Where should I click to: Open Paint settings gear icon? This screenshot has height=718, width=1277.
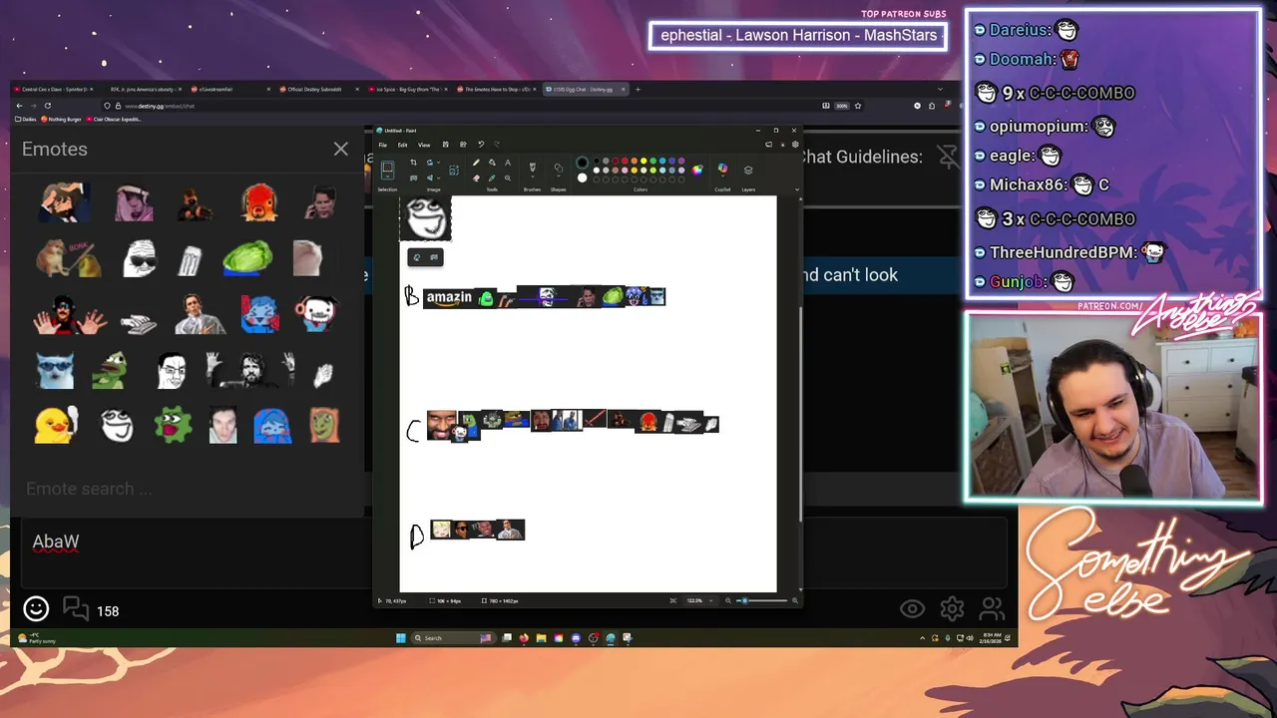pos(795,145)
